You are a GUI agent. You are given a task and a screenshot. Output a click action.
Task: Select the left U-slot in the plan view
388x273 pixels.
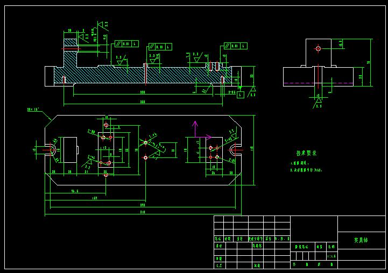51,150
